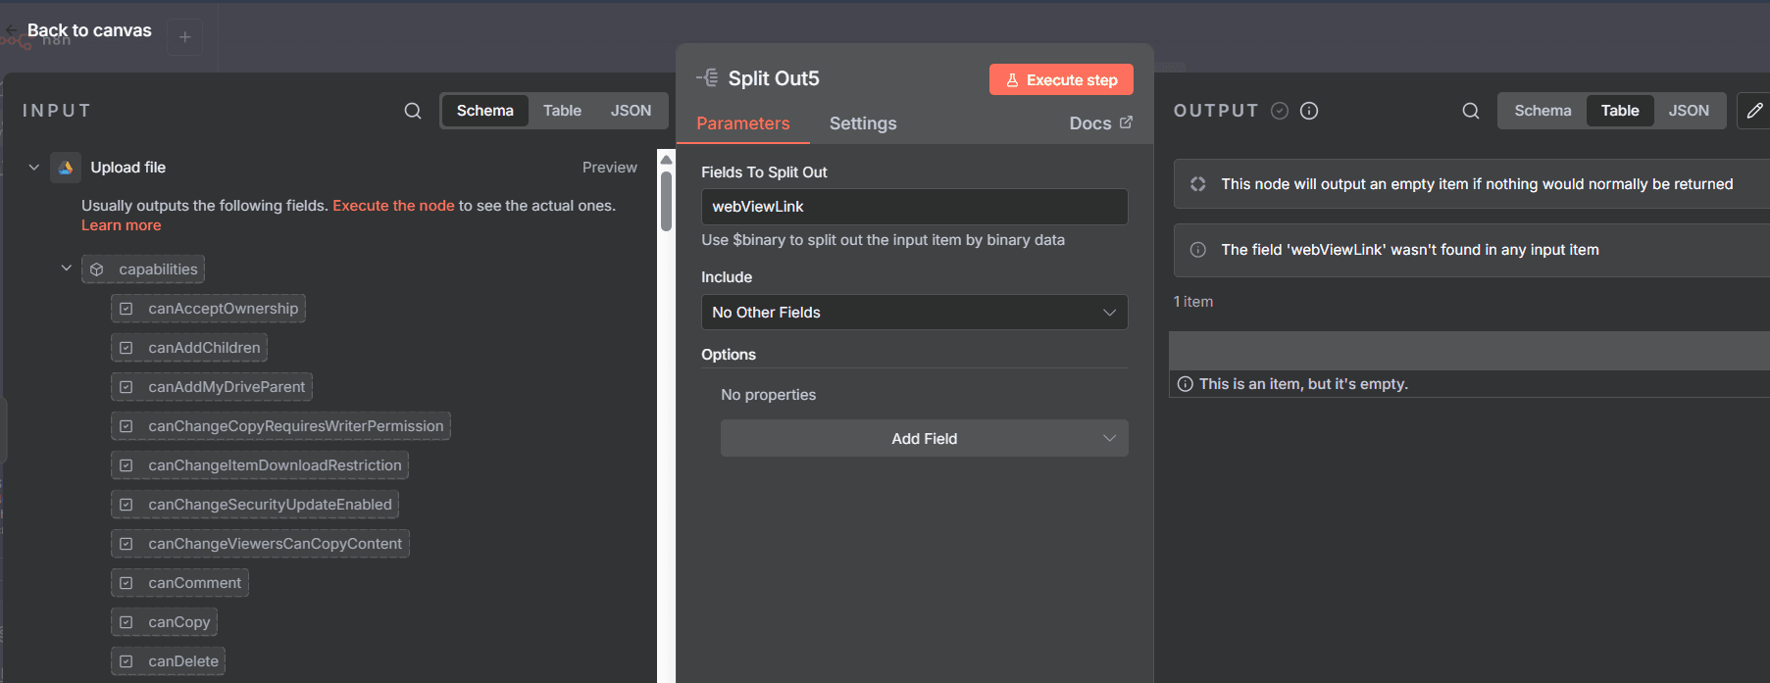Switch OUTPUT view to Schema
1770x683 pixels.
[x=1542, y=111]
